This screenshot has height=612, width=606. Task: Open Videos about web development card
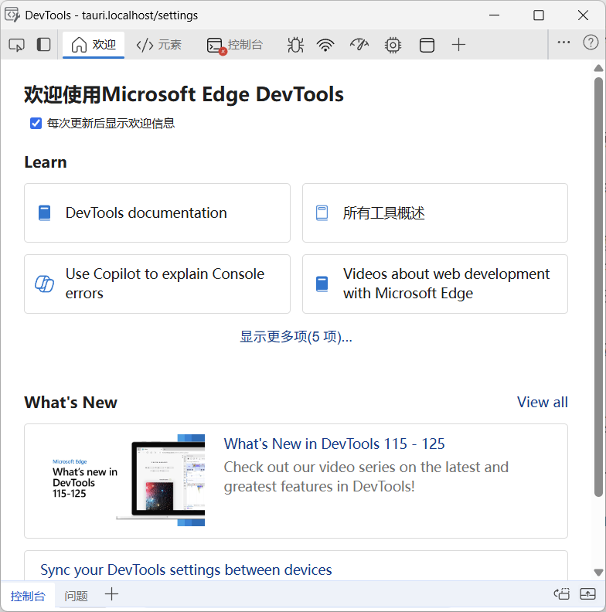(435, 284)
